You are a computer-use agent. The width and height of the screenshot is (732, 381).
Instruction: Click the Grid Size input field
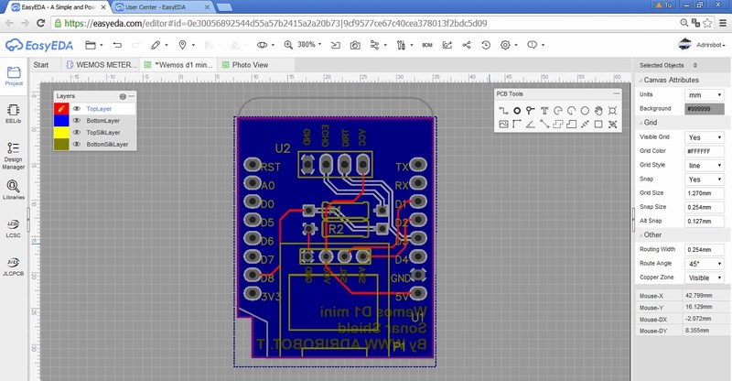(705, 193)
